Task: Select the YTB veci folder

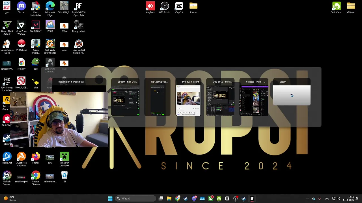Action: (x=351, y=8)
